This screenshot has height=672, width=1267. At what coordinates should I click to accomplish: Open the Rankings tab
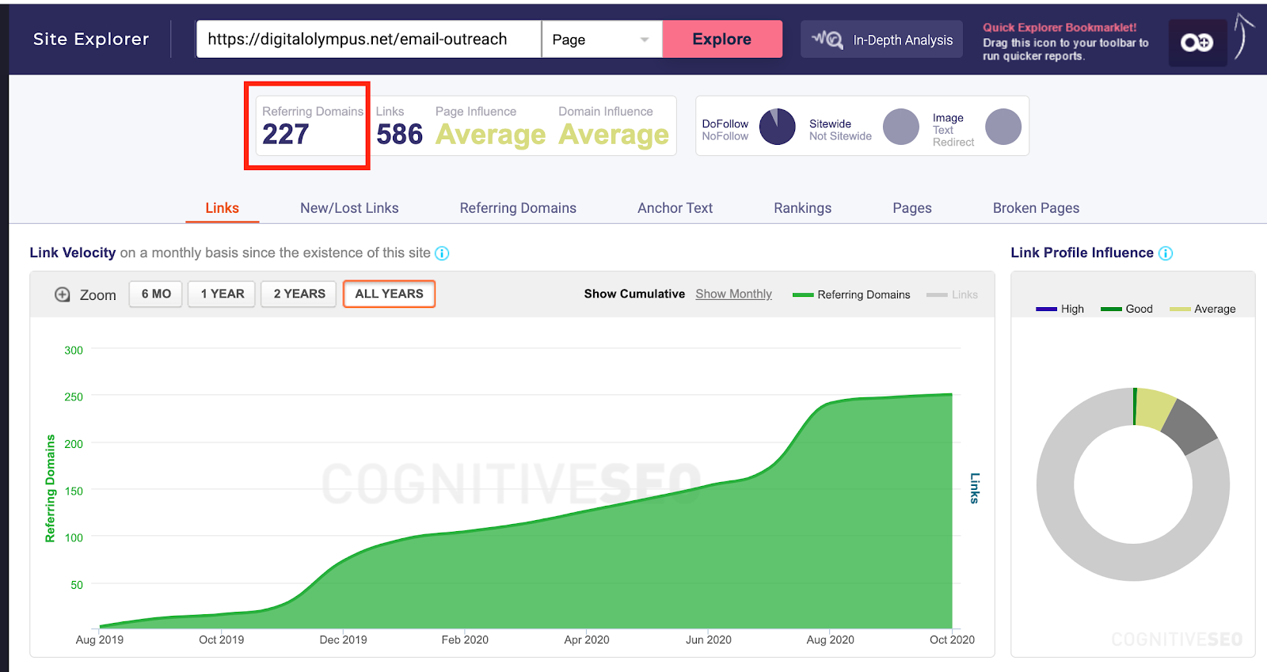point(803,208)
